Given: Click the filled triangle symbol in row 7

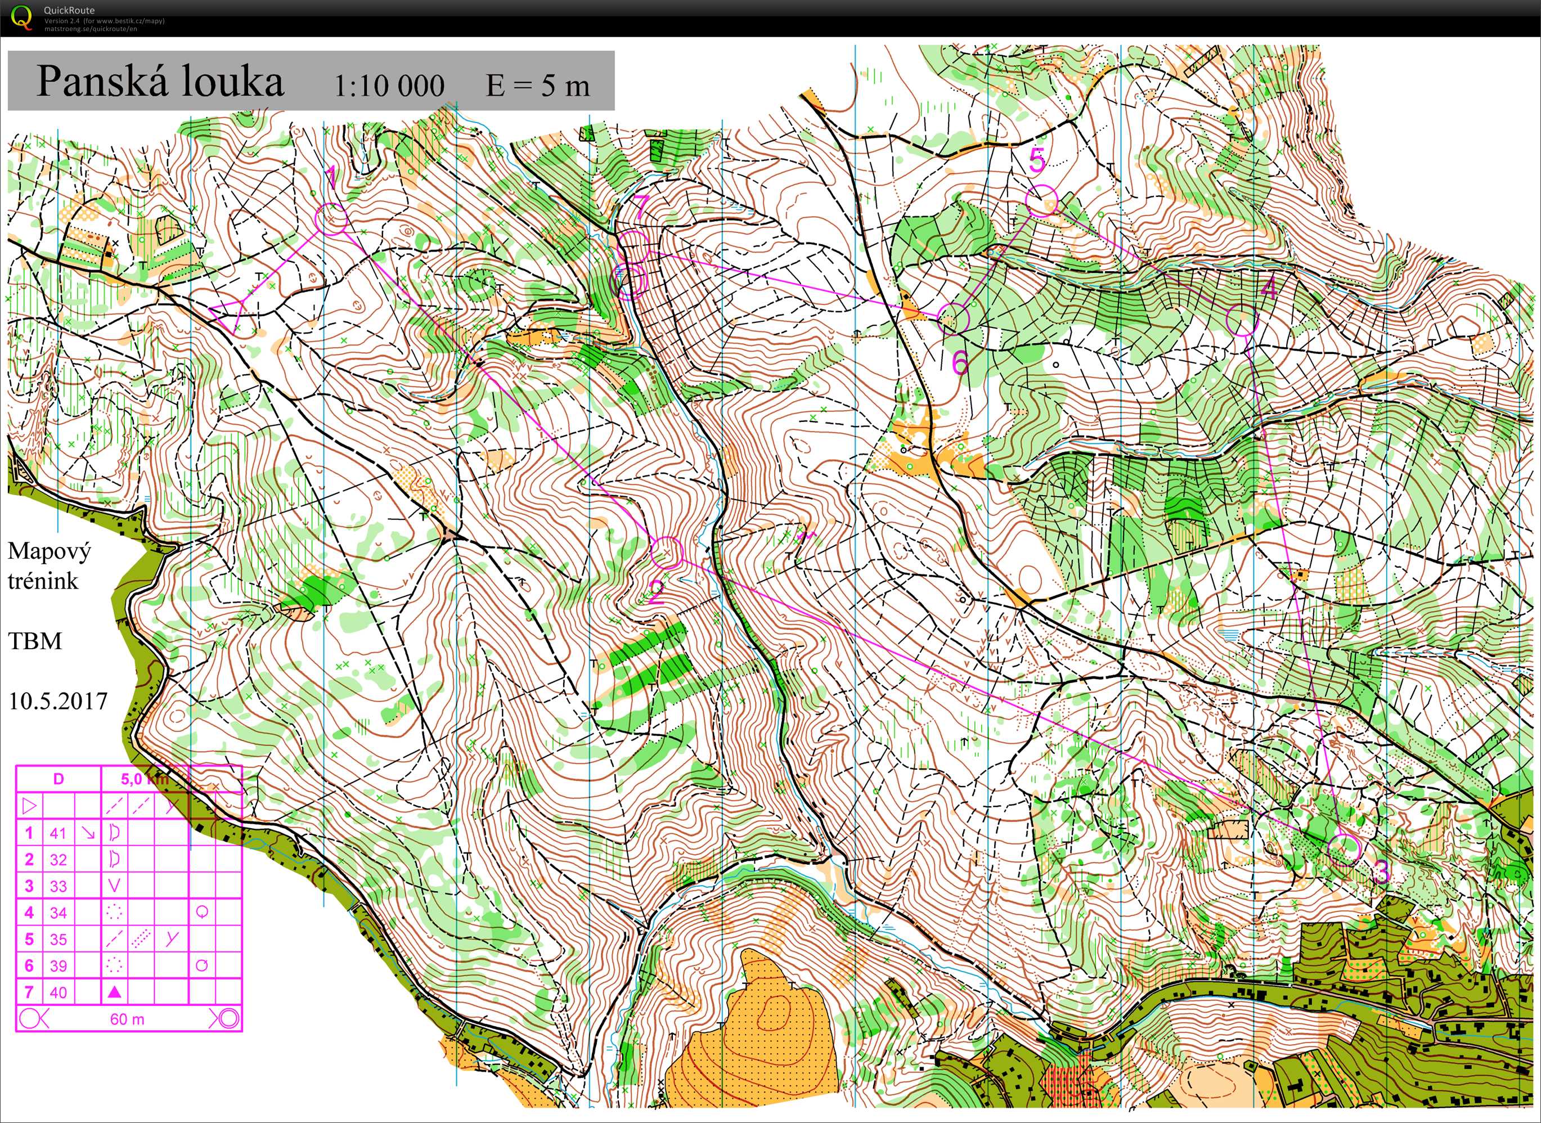Looking at the screenshot, I should pyautogui.click(x=114, y=992).
